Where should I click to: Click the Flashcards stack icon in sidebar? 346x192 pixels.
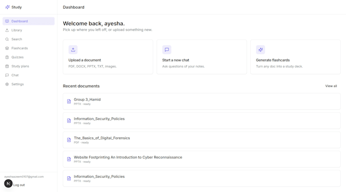click(x=7, y=48)
